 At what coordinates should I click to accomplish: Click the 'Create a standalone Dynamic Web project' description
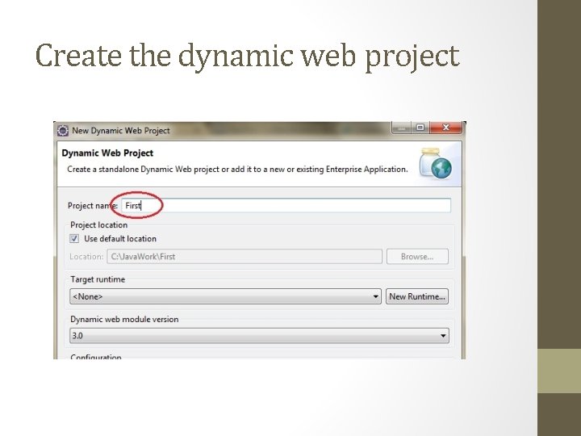point(237,170)
